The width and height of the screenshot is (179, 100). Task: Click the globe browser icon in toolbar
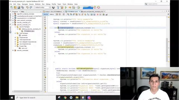pyautogui.click(x=53, y=7)
